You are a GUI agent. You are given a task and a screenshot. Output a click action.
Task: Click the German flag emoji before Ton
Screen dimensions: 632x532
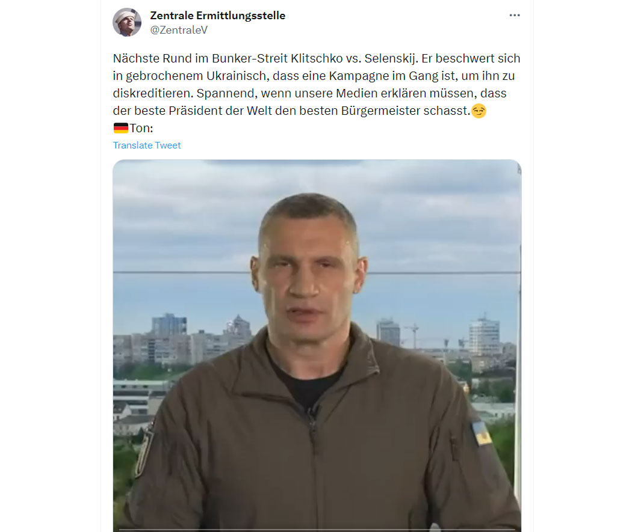tap(120, 128)
